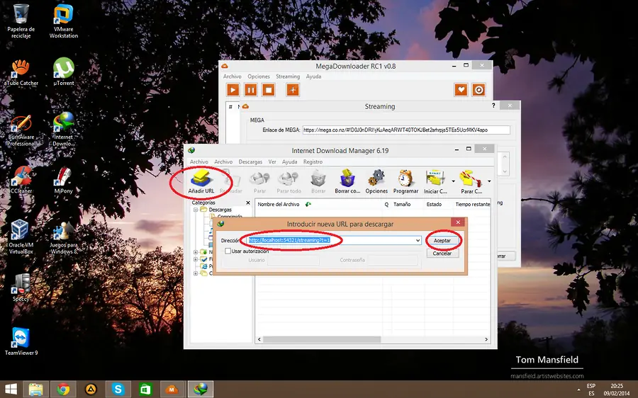
Task: Open Google Chrome from the taskbar
Action: point(63,390)
